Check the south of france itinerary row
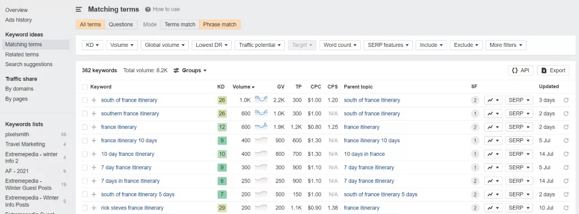The image size is (579, 214). [x=85, y=100]
